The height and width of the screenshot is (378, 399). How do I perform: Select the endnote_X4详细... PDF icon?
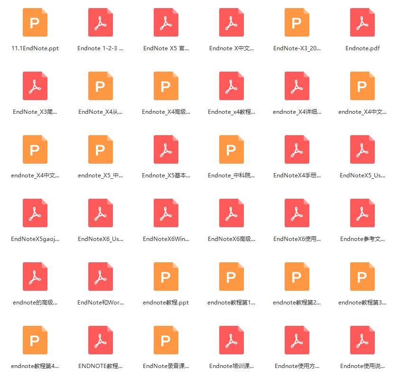297,86
